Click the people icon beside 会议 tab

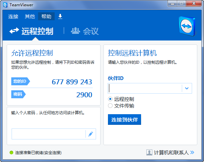76,31
